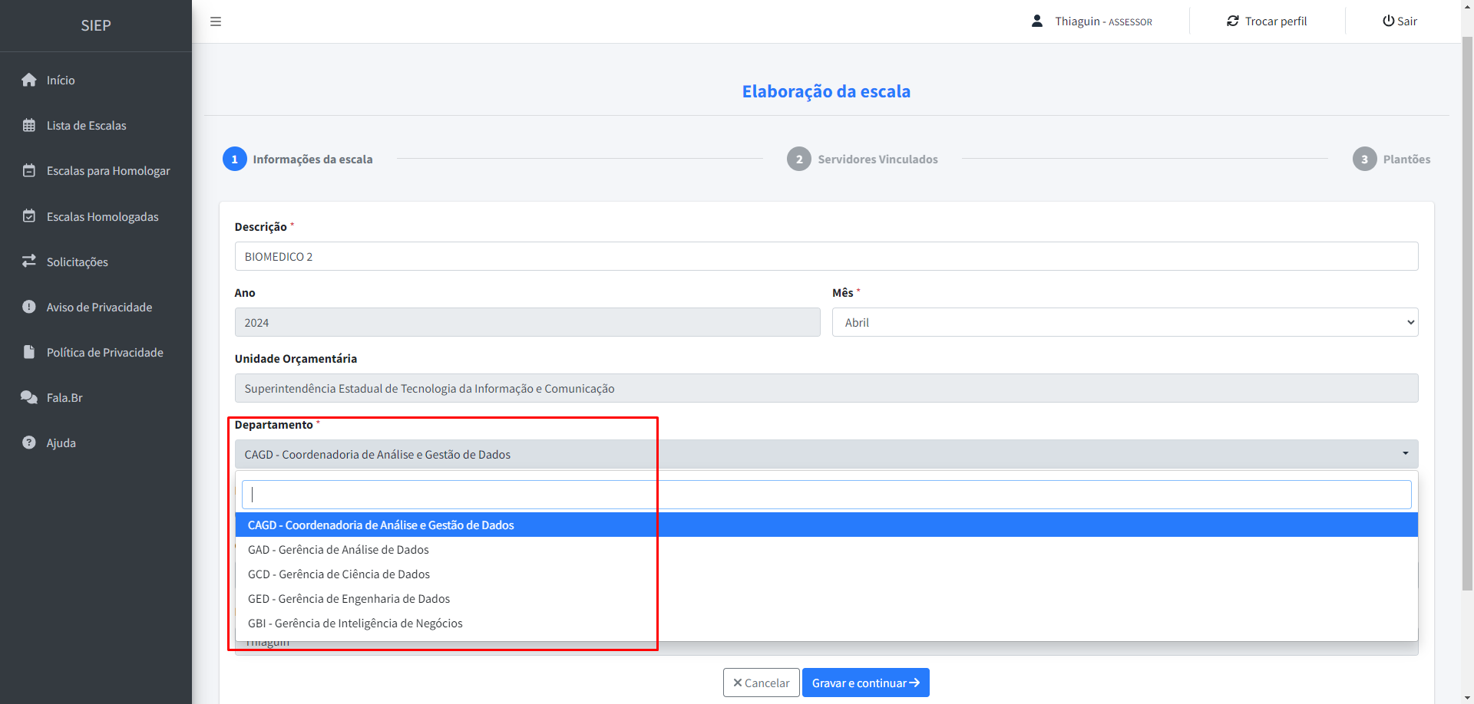Click the Descrição field containing BIOMEDICO 2

(x=826, y=256)
